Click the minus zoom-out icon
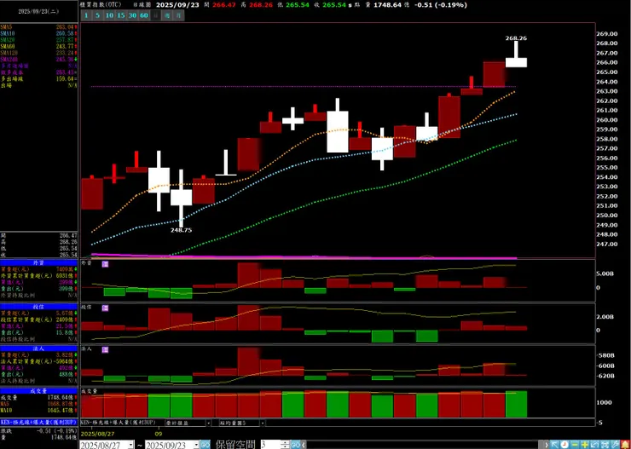 pos(575,445)
